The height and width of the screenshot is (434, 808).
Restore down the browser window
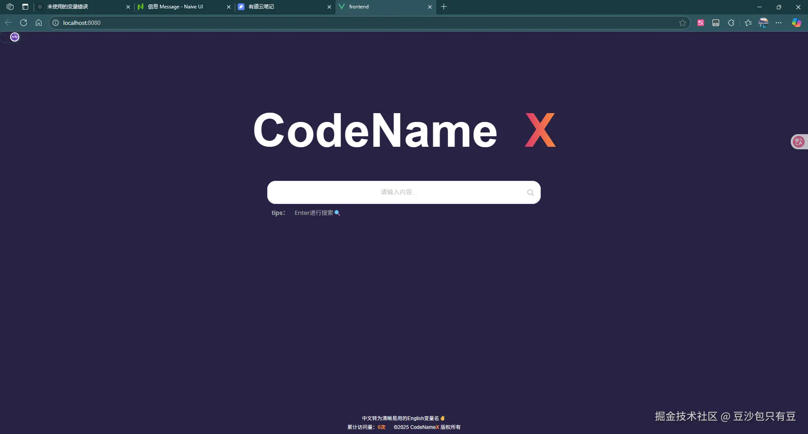(x=779, y=7)
